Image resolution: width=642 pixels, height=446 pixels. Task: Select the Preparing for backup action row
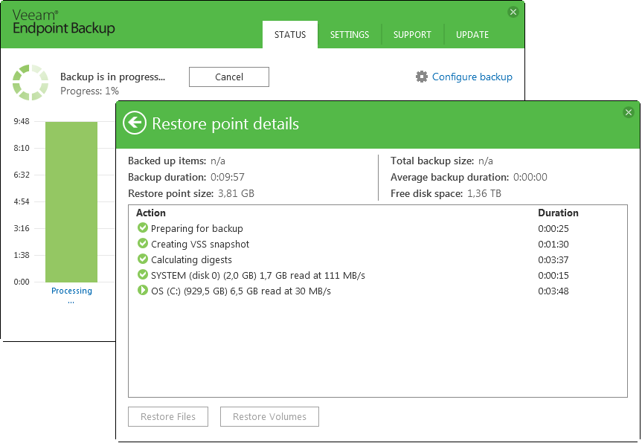tap(378, 228)
